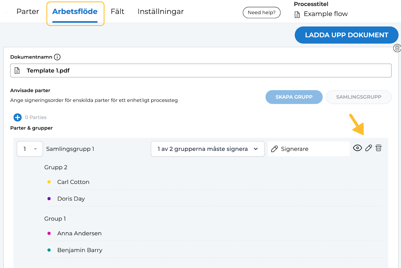401x268 pixels.
Task: Click the blue plus icon to add parties
Action: (x=18, y=118)
